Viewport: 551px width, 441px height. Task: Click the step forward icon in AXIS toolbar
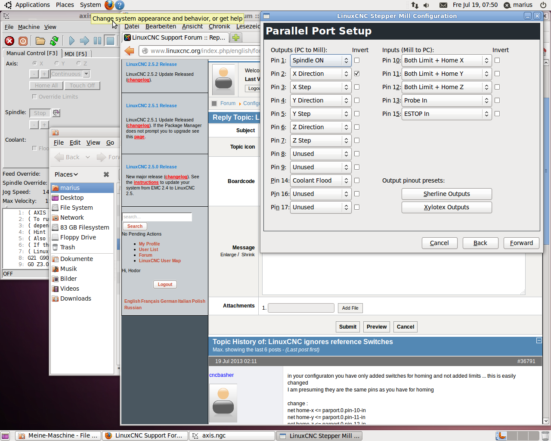click(84, 41)
